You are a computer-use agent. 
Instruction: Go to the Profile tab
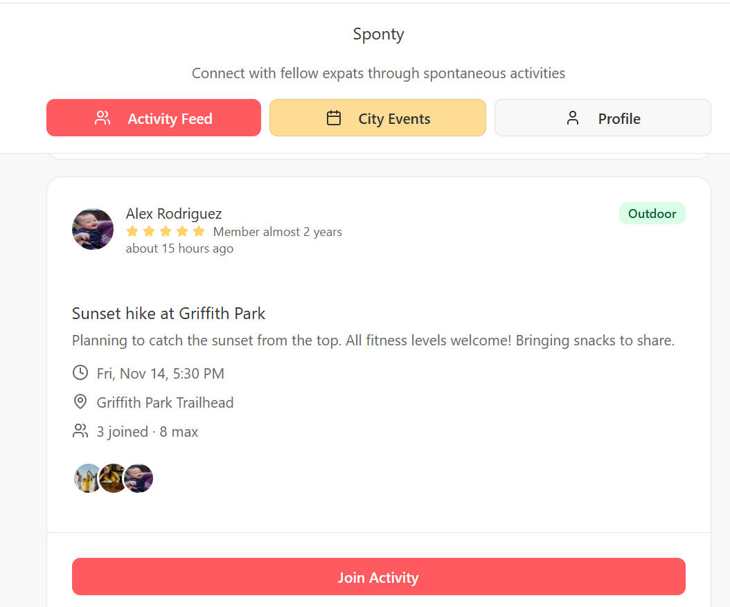[603, 118]
